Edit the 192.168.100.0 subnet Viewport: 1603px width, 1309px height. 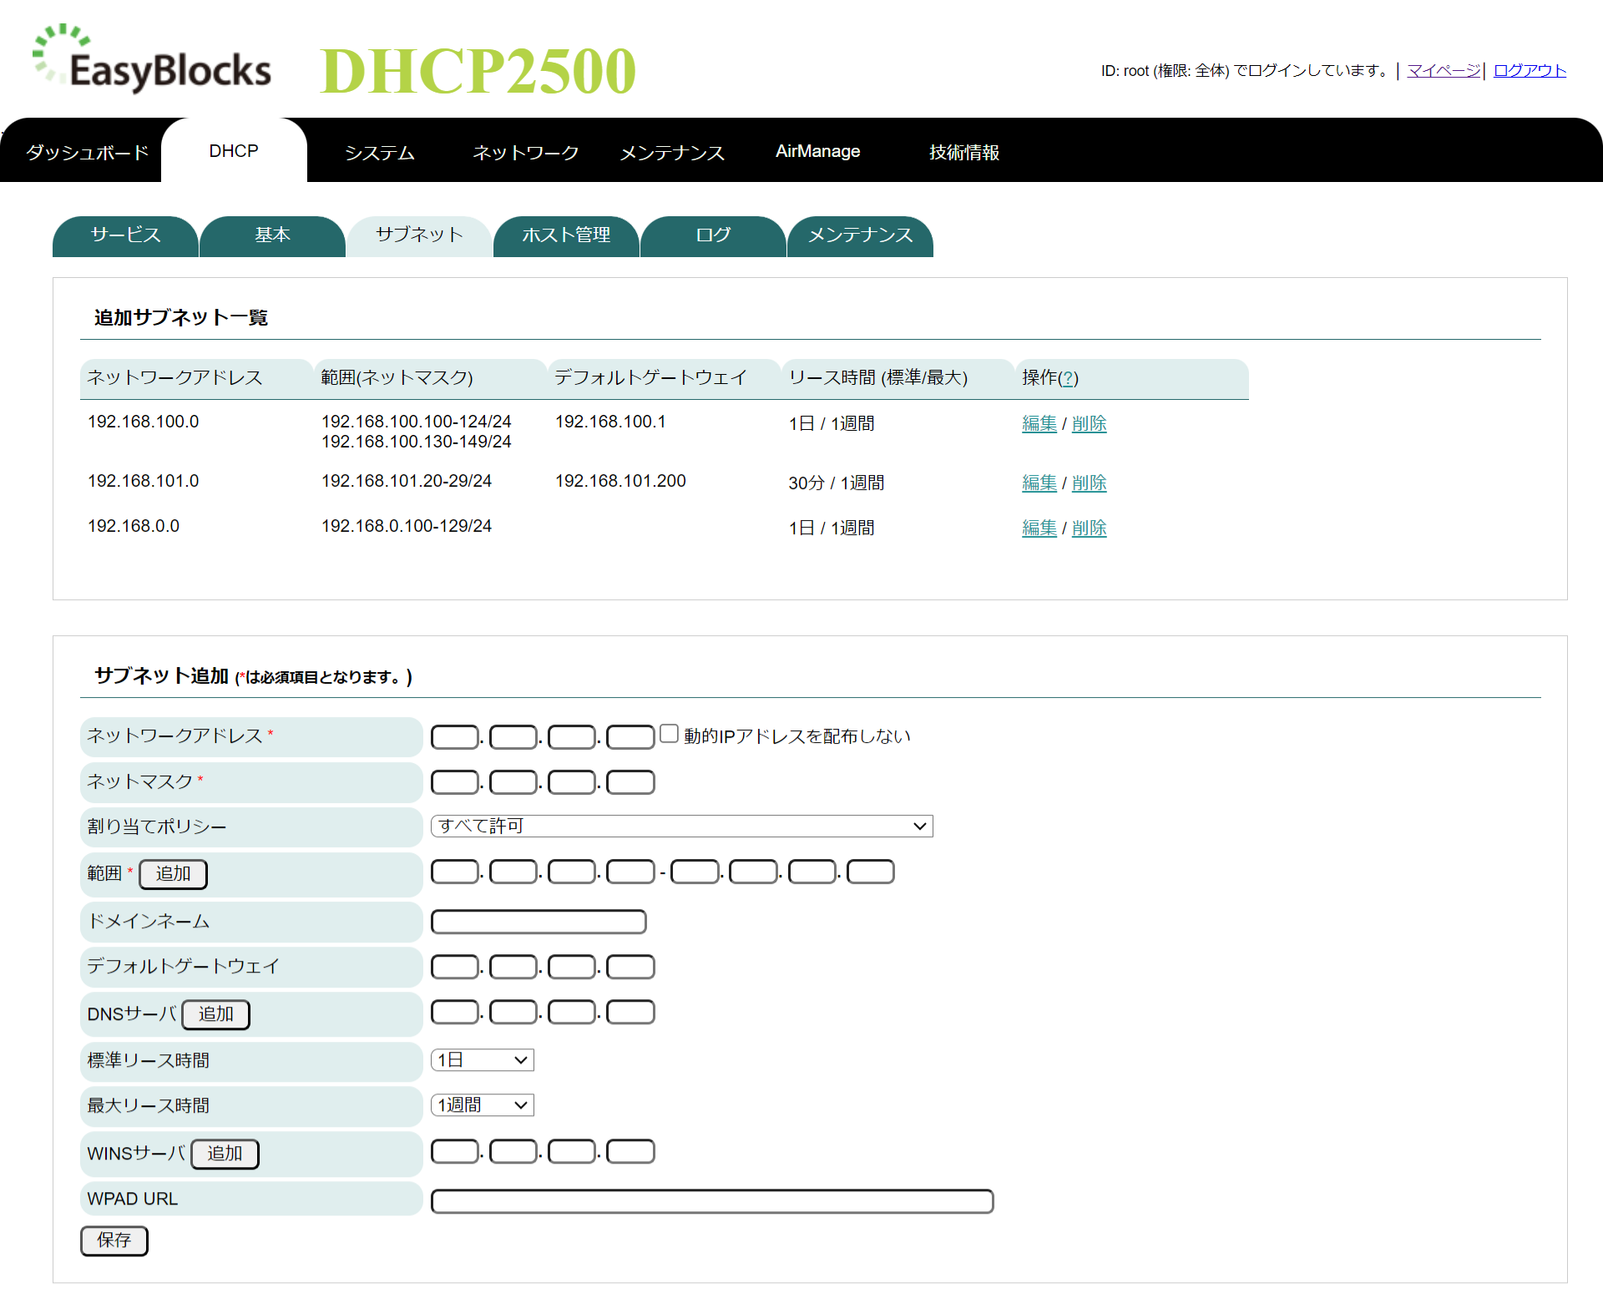coord(1039,424)
